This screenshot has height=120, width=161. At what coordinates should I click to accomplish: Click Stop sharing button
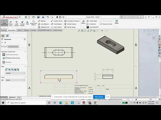click(x=99, y=97)
